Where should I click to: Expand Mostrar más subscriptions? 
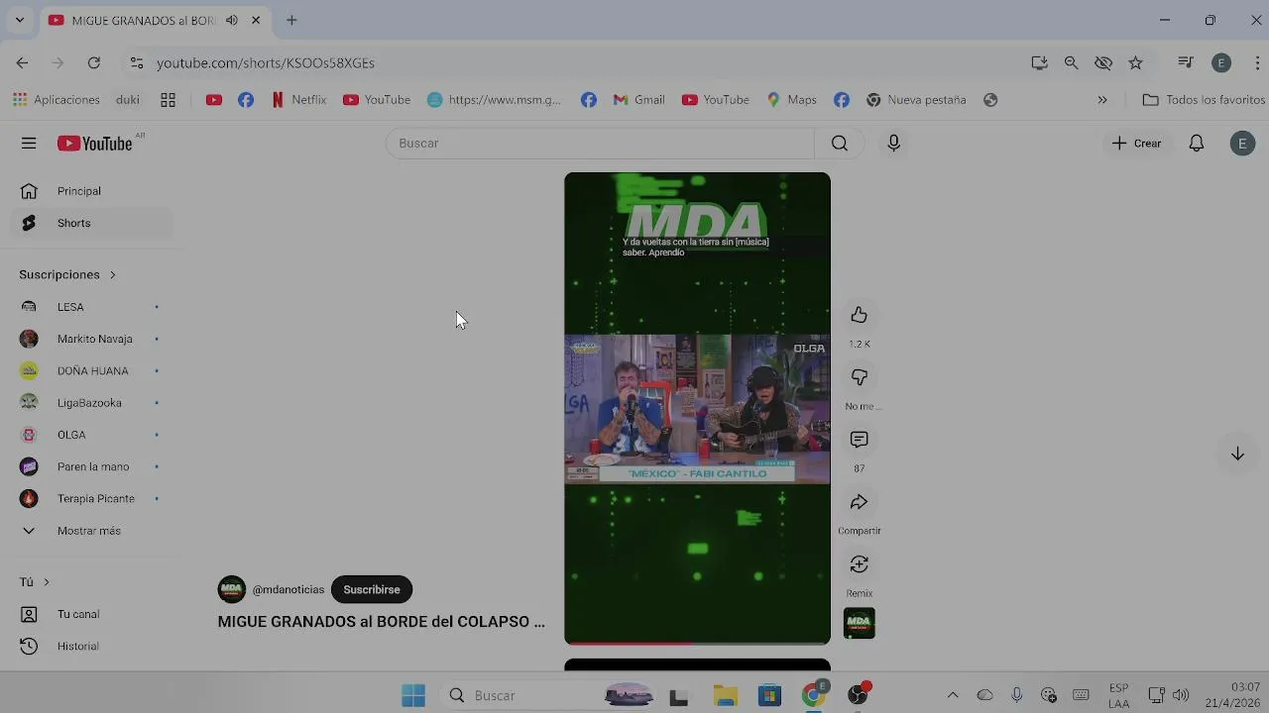[x=91, y=531]
